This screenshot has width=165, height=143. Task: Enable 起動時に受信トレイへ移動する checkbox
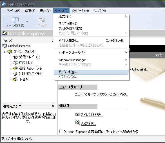[61, 131]
